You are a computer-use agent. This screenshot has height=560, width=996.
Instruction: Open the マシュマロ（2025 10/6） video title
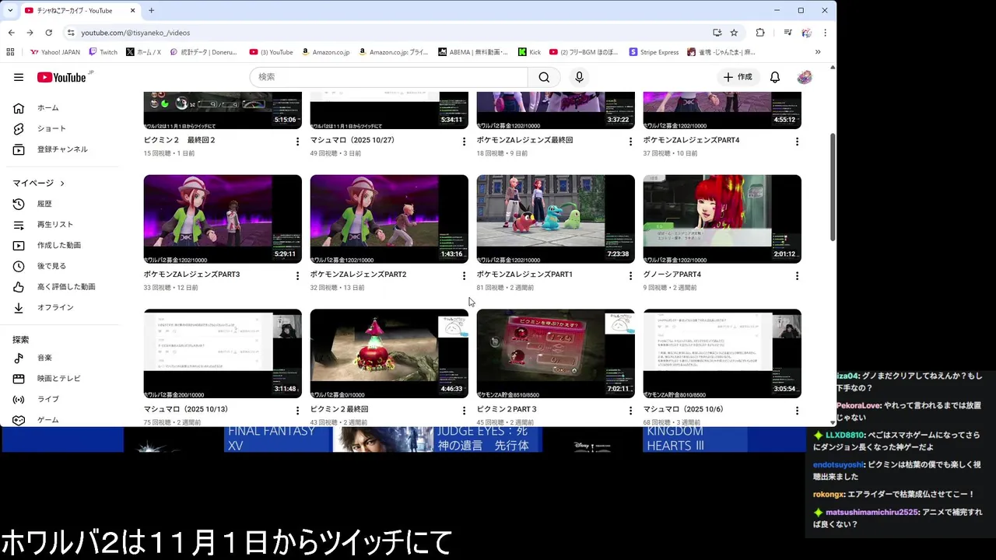tap(683, 409)
